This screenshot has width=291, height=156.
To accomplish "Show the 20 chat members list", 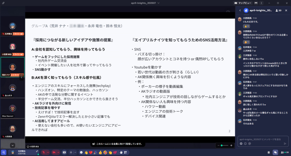I will pyautogui.click(x=278, y=10).
